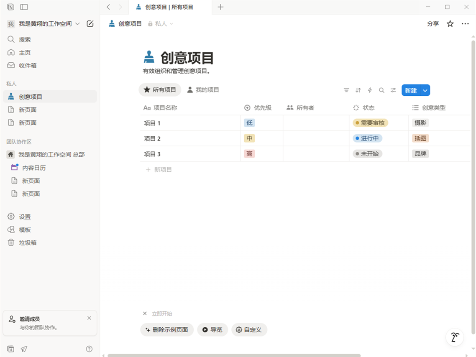Expand the 新建 button dropdown arrow
This screenshot has width=476, height=357.
(x=425, y=90)
